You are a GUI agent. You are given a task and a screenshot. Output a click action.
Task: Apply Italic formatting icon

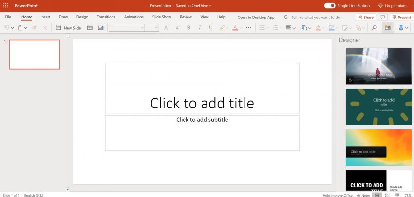(x=200, y=28)
